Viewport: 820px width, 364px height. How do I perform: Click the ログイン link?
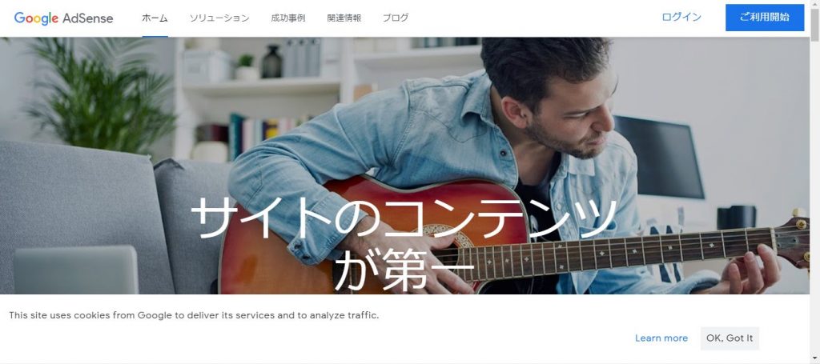[681, 18]
